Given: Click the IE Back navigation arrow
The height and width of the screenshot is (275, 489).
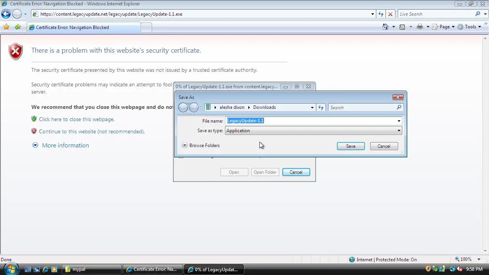Looking at the screenshot, I should click(6, 14).
